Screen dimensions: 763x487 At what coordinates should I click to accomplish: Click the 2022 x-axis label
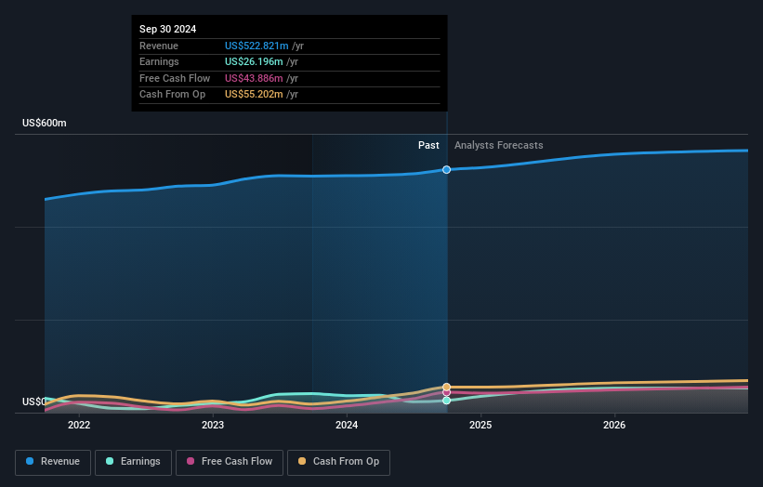79,425
